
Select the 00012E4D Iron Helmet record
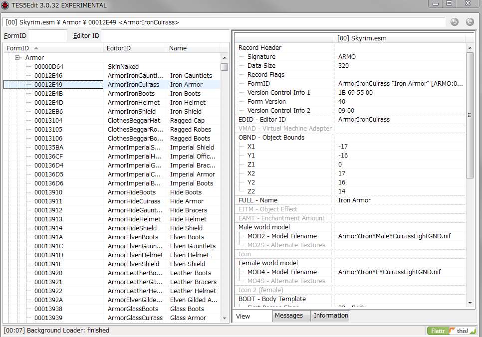pos(112,102)
